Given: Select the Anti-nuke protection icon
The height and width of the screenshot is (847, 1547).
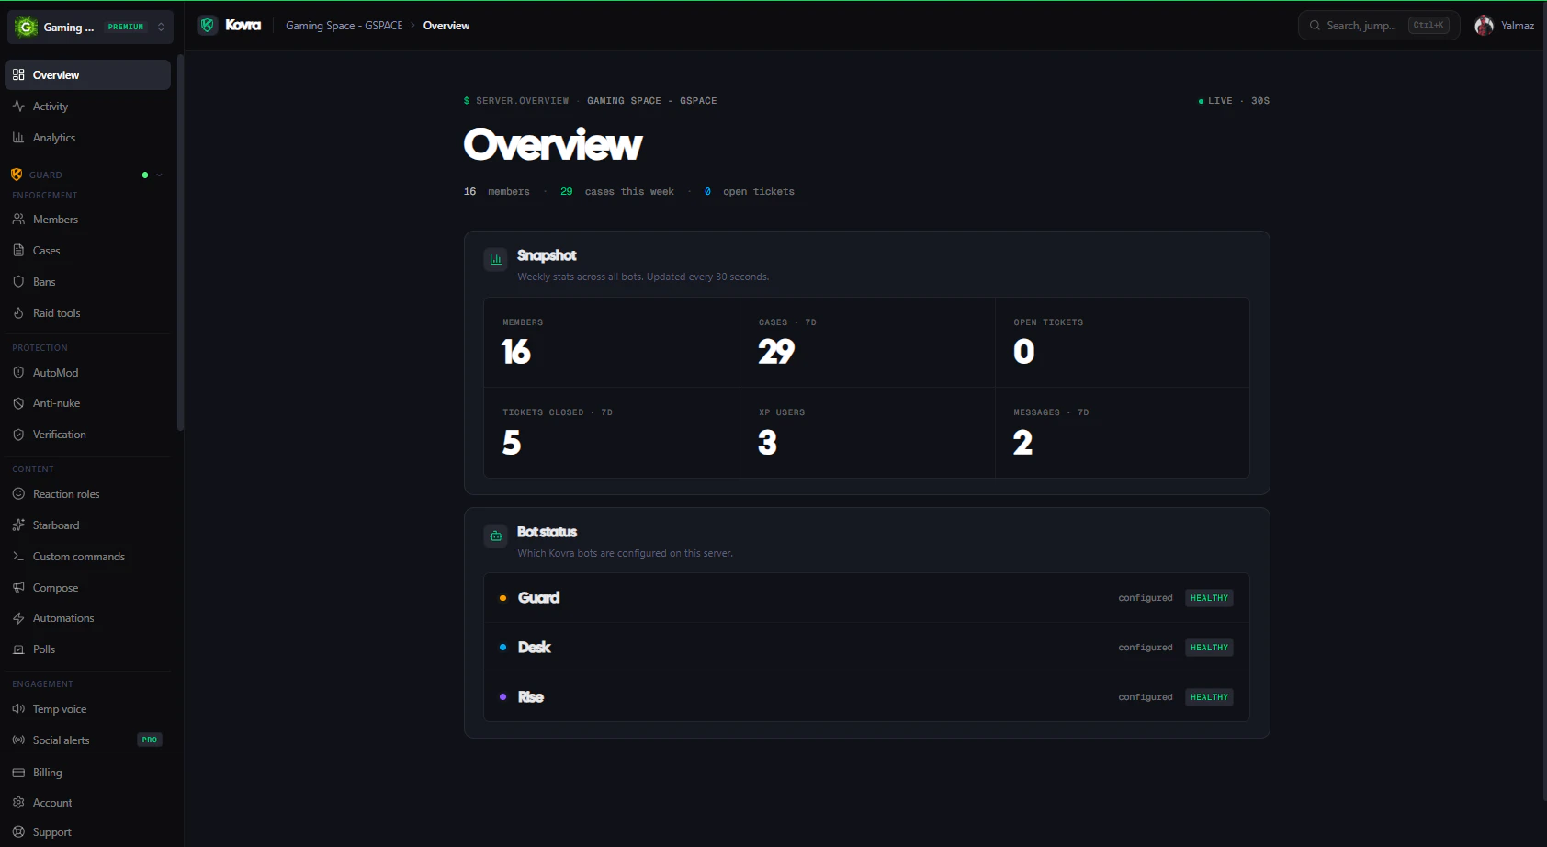Looking at the screenshot, I should (x=18, y=402).
